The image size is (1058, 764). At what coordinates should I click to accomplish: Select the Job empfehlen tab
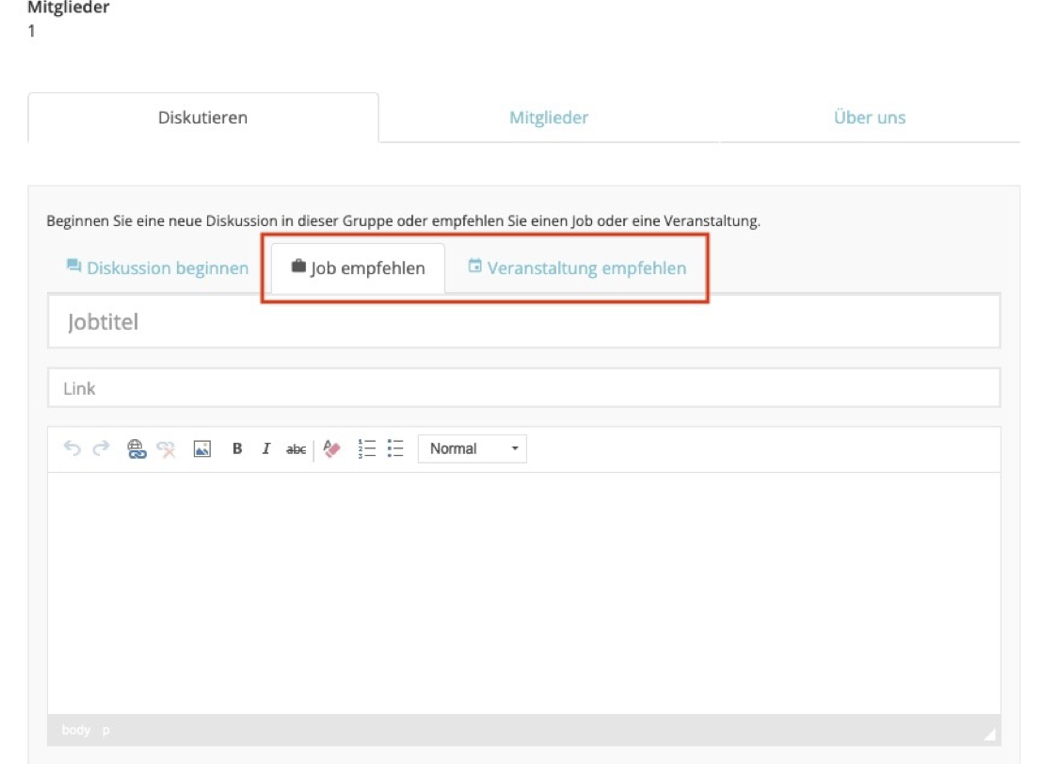click(x=359, y=268)
